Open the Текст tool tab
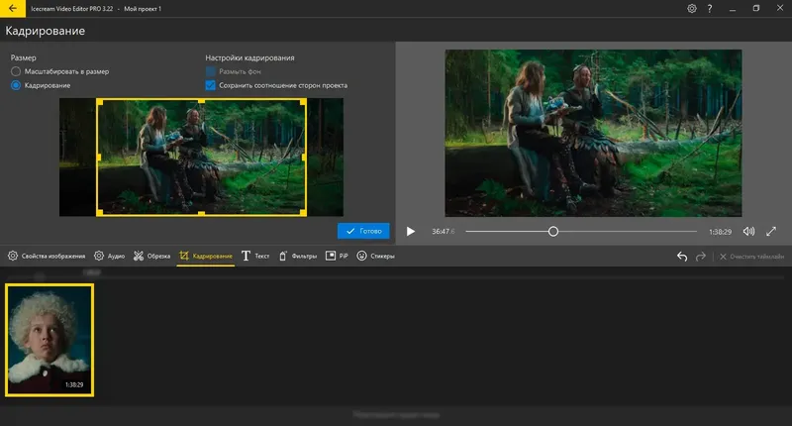The image size is (792, 426). point(255,257)
